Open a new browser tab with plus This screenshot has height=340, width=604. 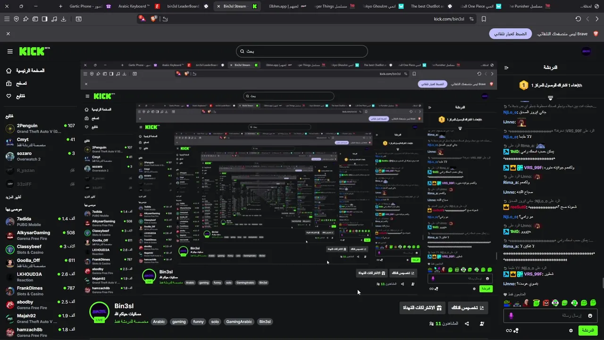[x=60, y=6]
